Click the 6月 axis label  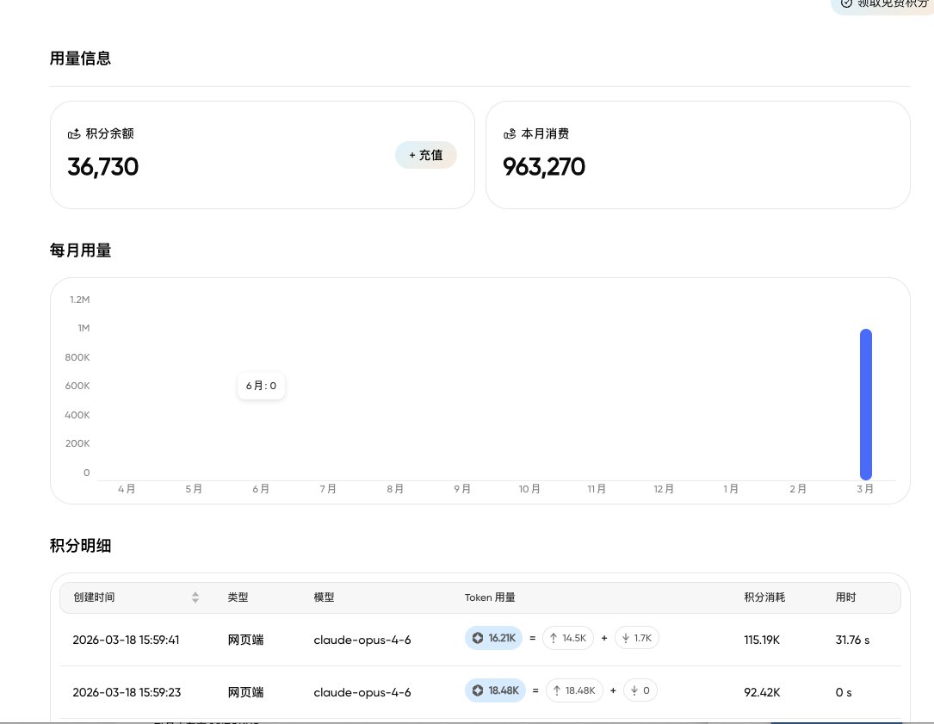coord(261,489)
